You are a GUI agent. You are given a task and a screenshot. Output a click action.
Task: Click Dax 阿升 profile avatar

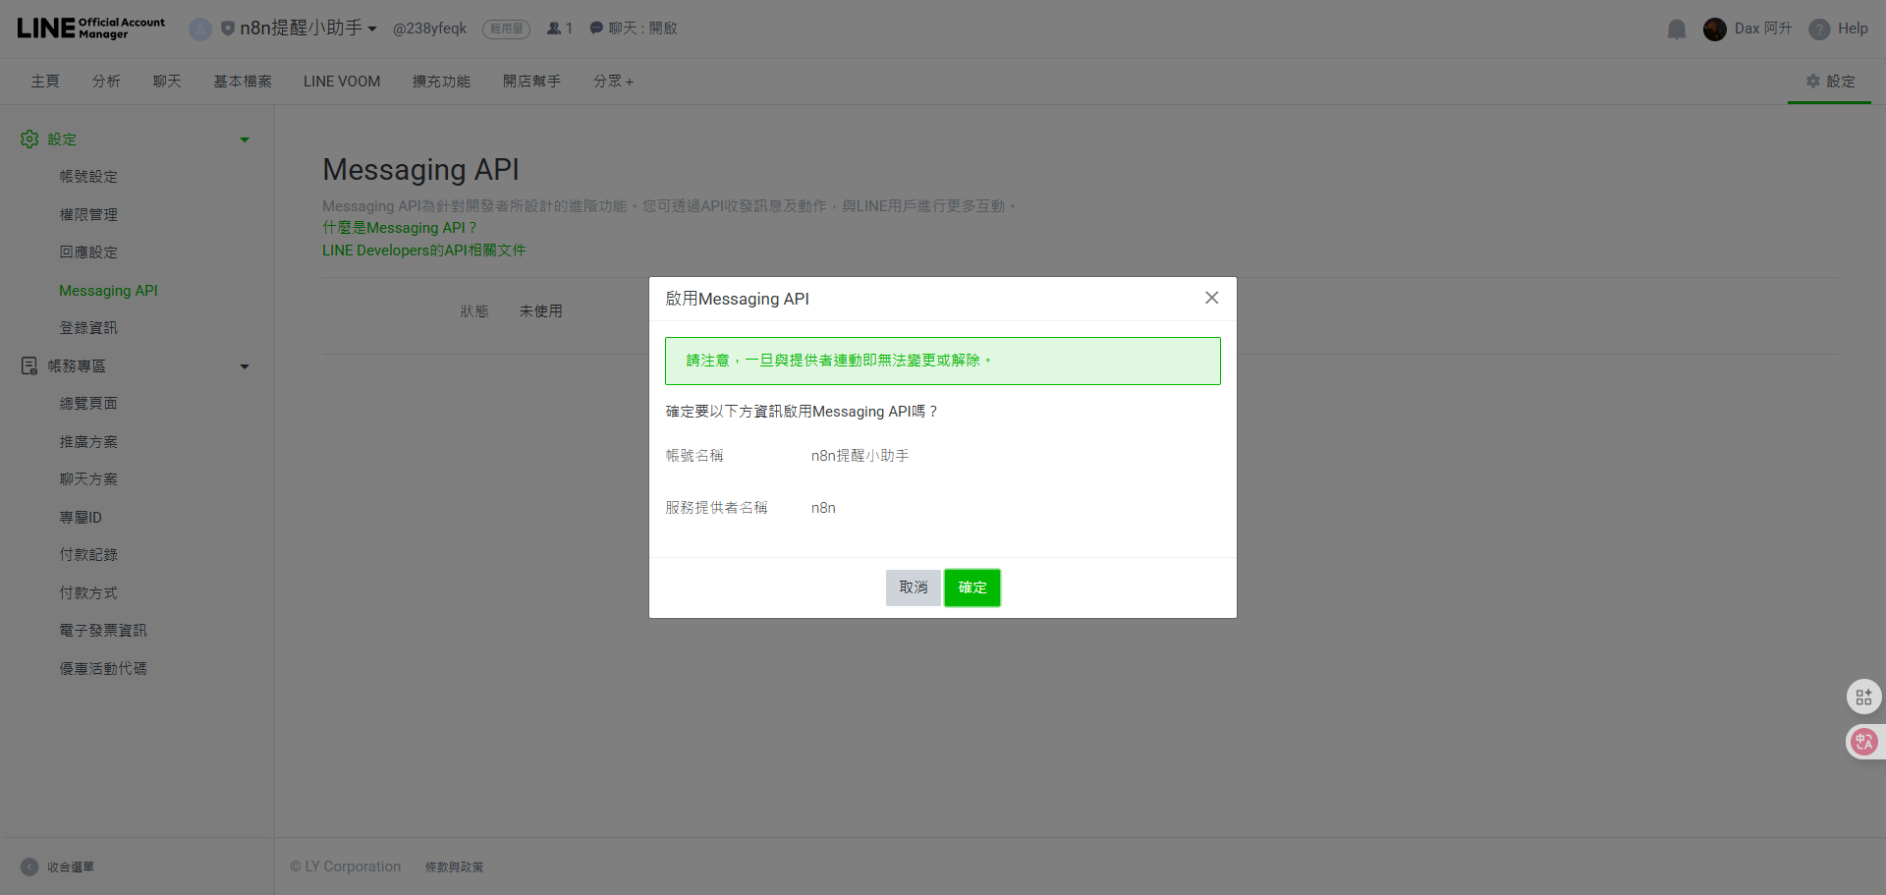[x=1715, y=29]
